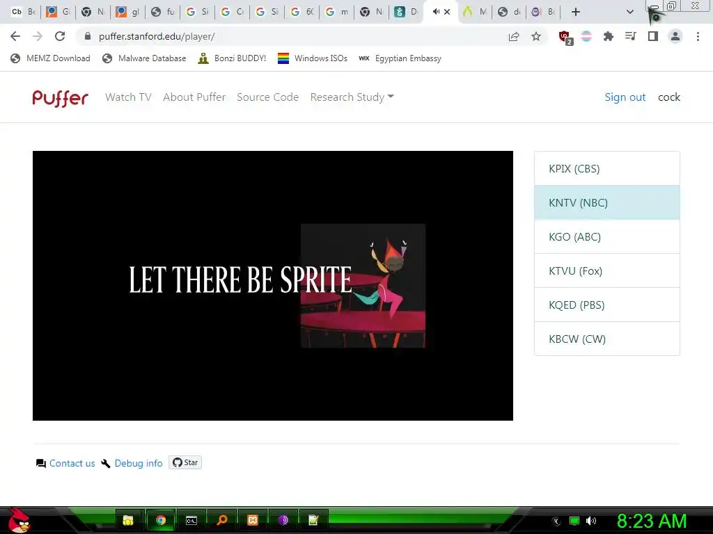Viewport: 713px width, 534px height.
Task: Open the Debug info link
Action: pyautogui.click(x=139, y=463)
